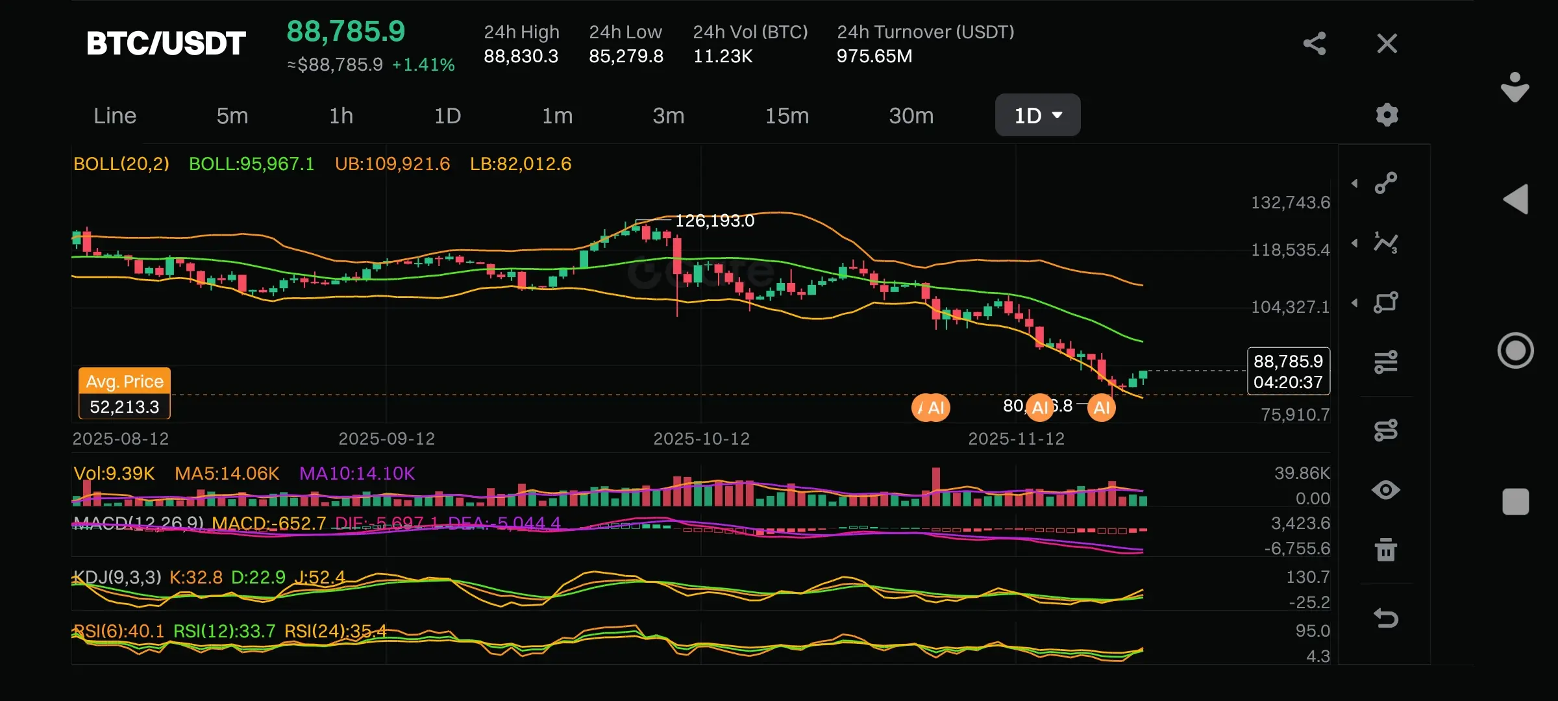Switch to the Line chart tab
Viewport: 1558px width, 701px height.
click(x=115, y=116)
